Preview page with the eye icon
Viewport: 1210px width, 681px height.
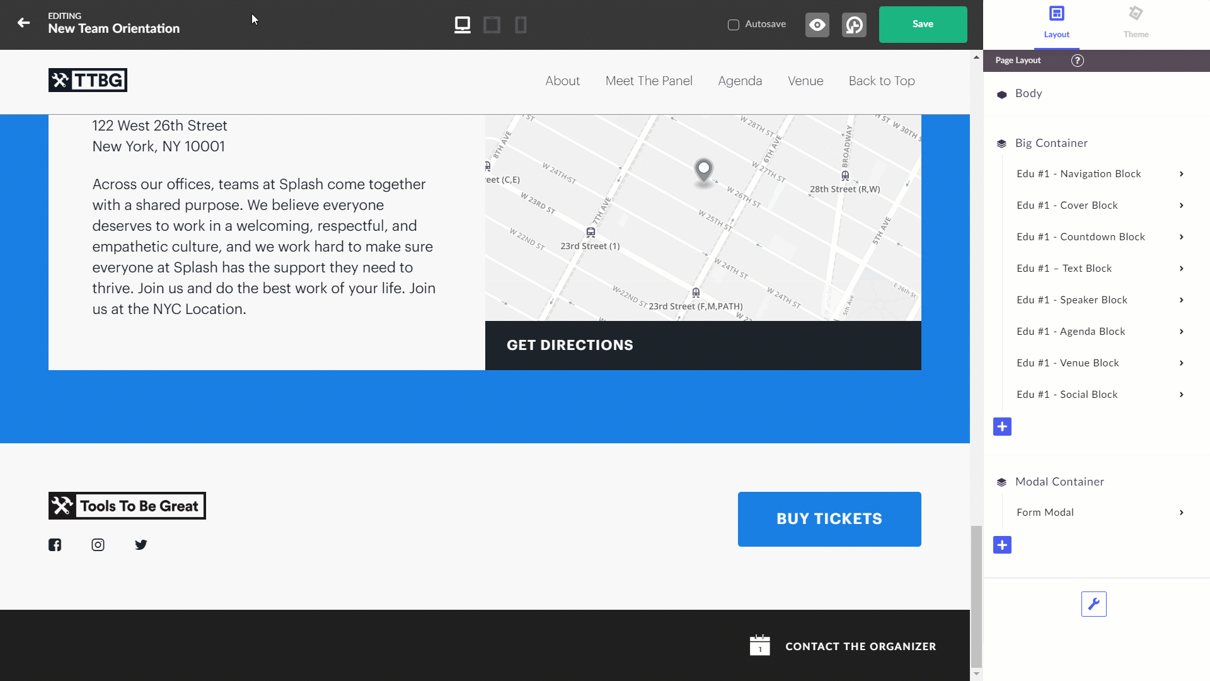coord(817,25)
